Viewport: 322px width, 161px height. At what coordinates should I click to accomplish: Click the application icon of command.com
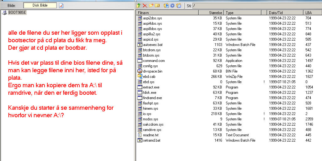(x=140, y=61)
